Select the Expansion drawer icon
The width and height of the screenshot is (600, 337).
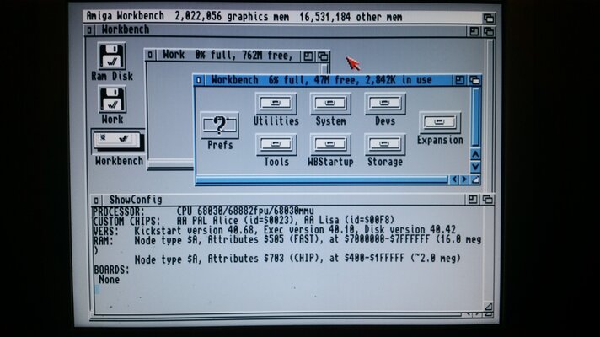440,122
